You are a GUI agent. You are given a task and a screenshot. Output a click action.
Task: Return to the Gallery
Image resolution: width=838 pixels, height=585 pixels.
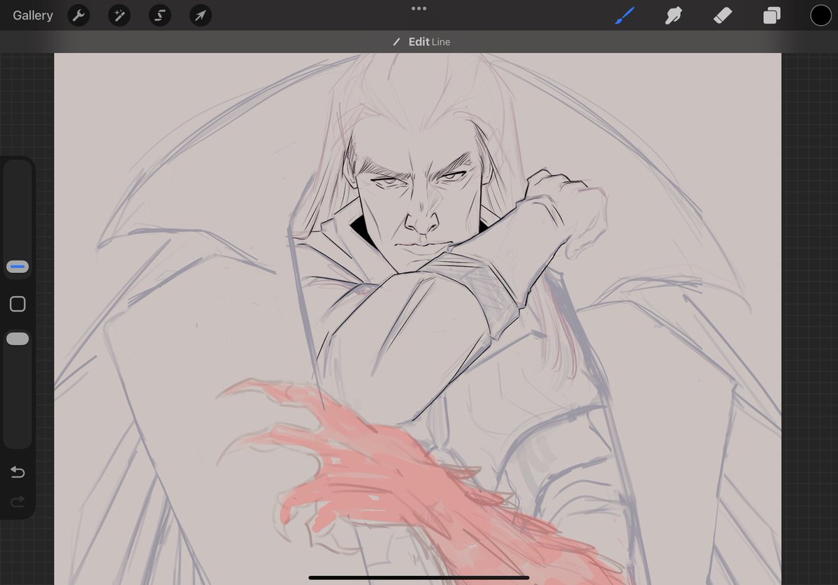pyautogui.click(x=32, y=15)
